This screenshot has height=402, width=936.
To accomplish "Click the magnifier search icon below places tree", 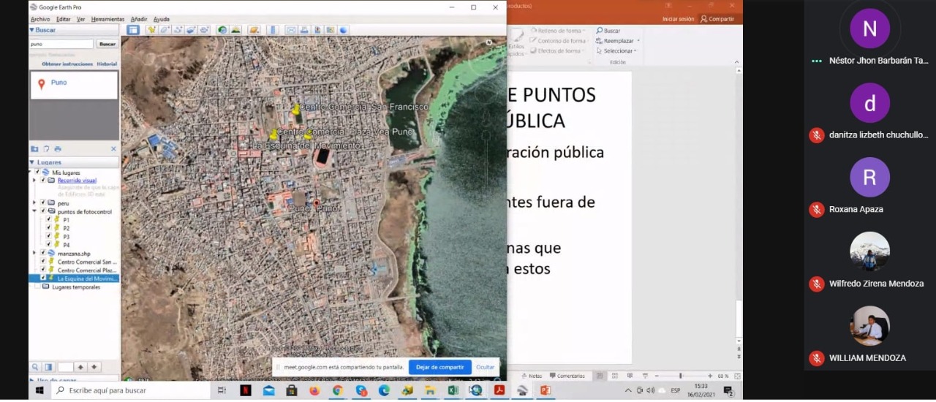I will click(35, 367).
